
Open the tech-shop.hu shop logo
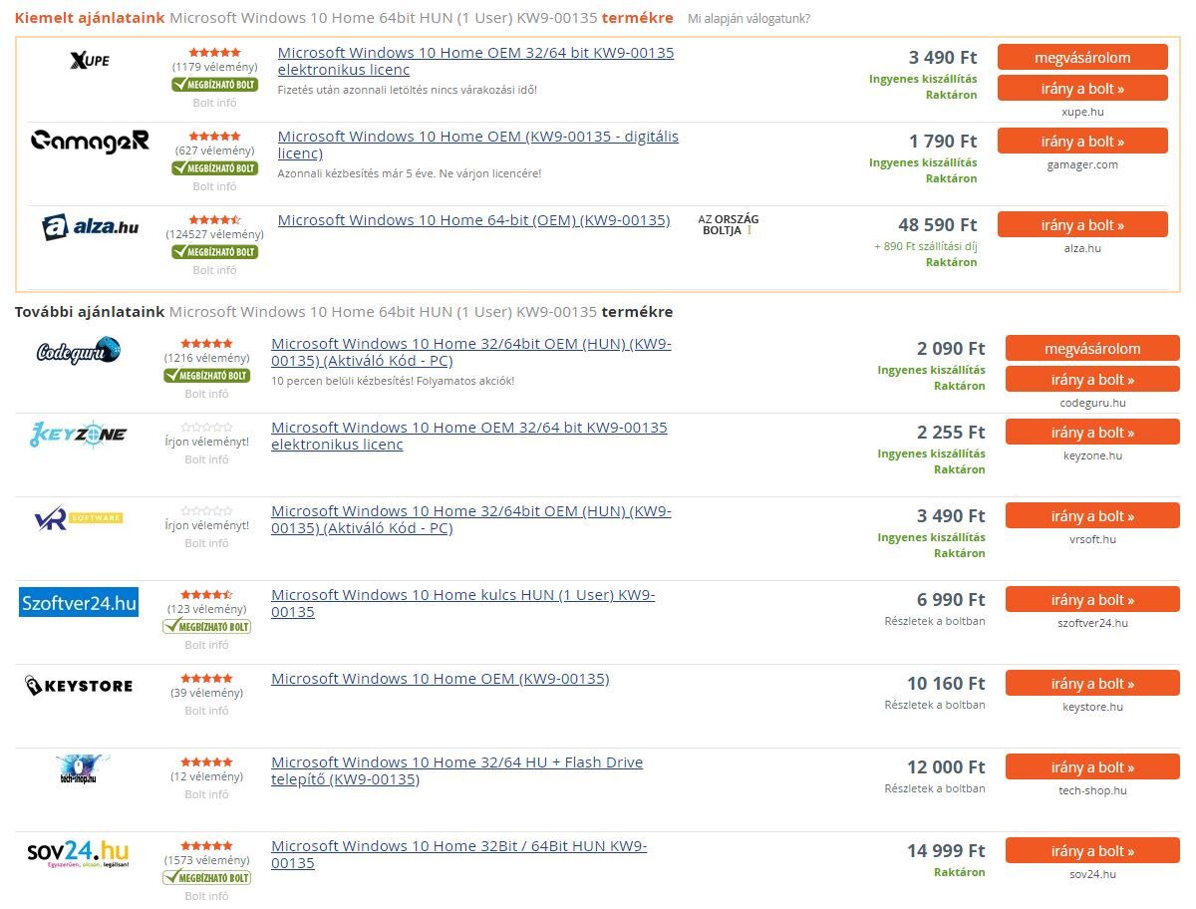coord(79,768)
